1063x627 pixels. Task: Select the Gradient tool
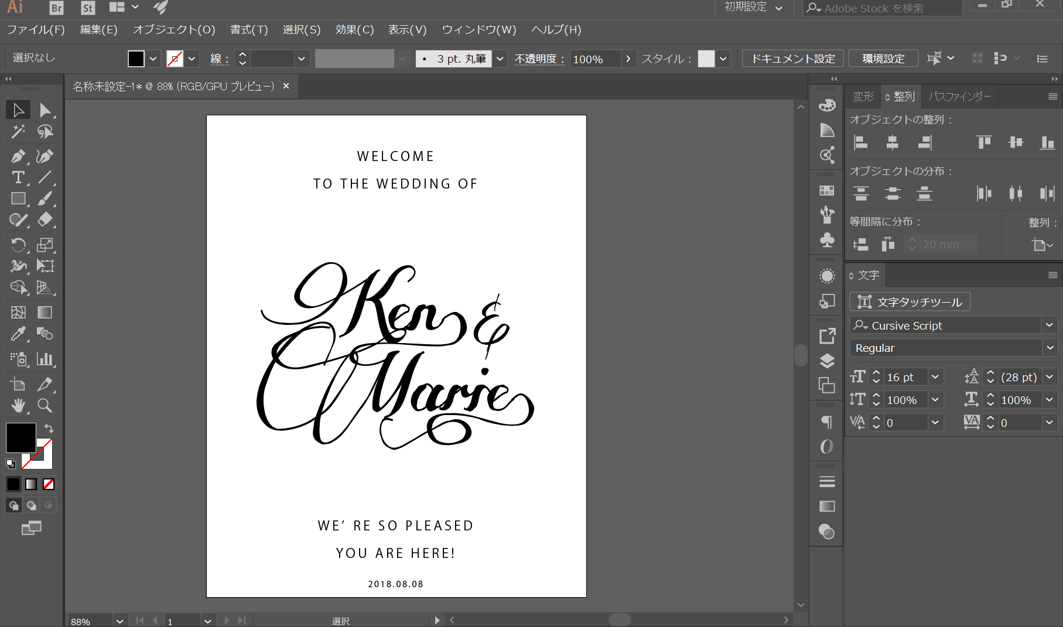45,313
